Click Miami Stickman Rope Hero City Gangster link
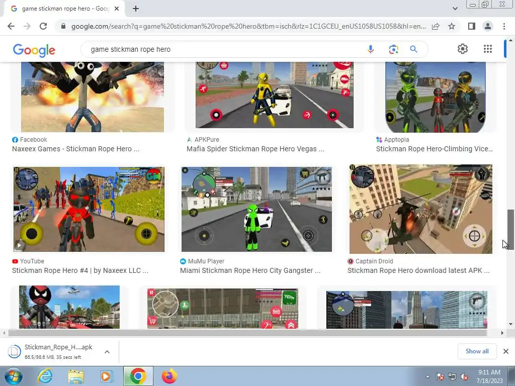Screen dimensions: 515x386 [x=250, y=271]
